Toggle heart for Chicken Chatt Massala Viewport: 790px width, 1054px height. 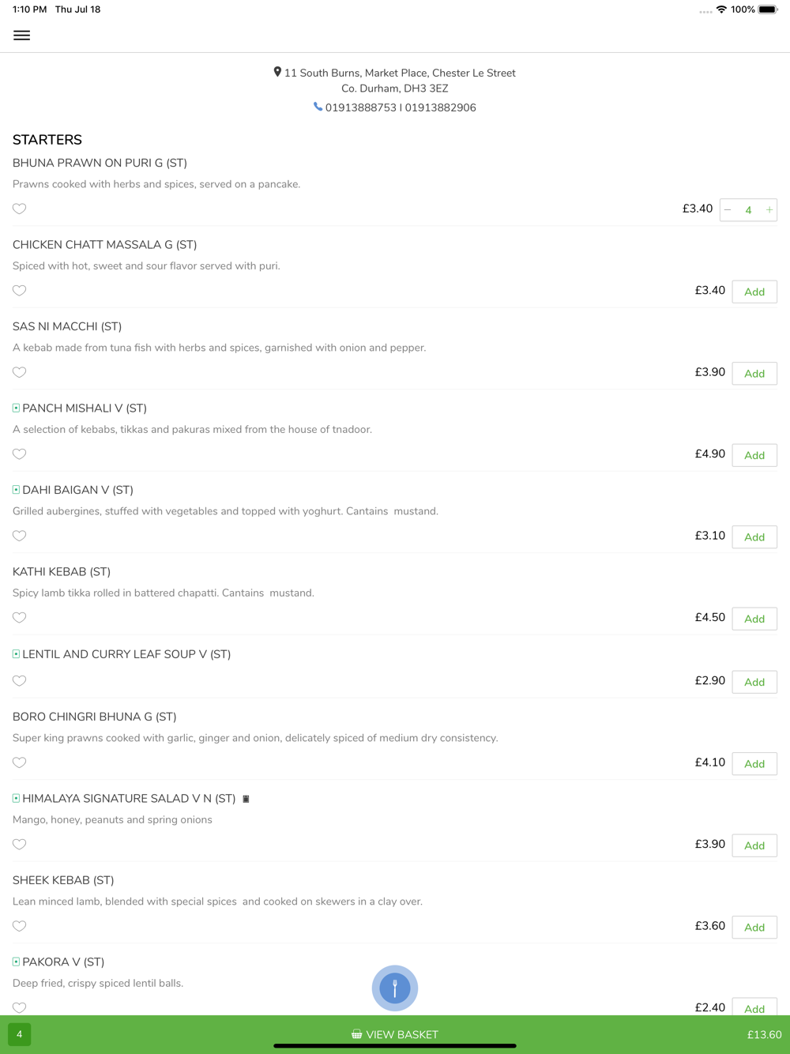pos(20,291)
